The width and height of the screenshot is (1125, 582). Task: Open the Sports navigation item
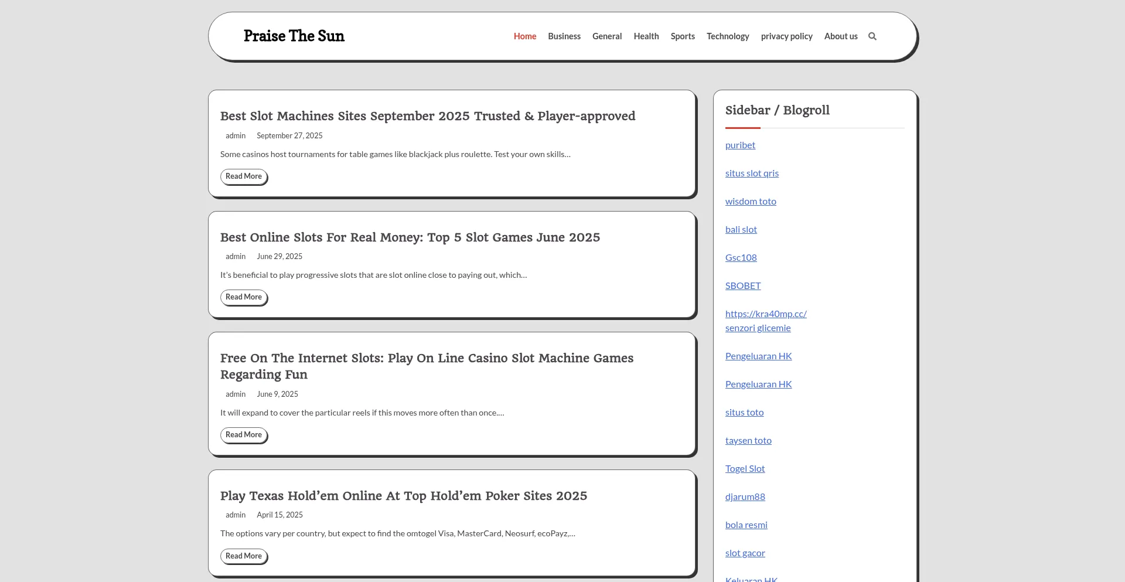coord(683,36)
